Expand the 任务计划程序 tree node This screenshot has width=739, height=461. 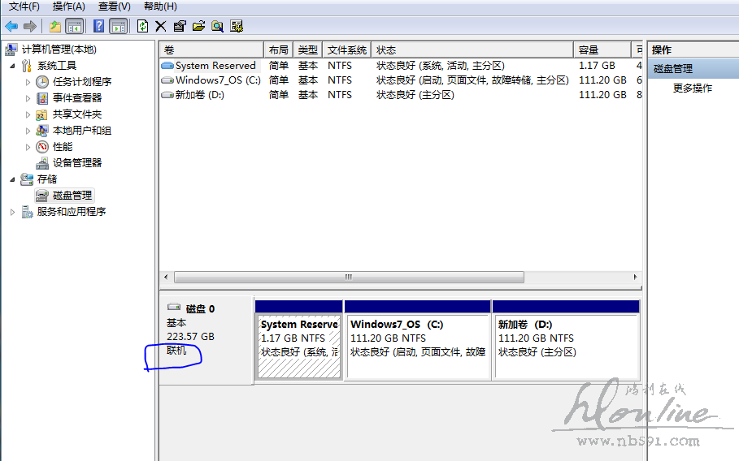[28, 82]
